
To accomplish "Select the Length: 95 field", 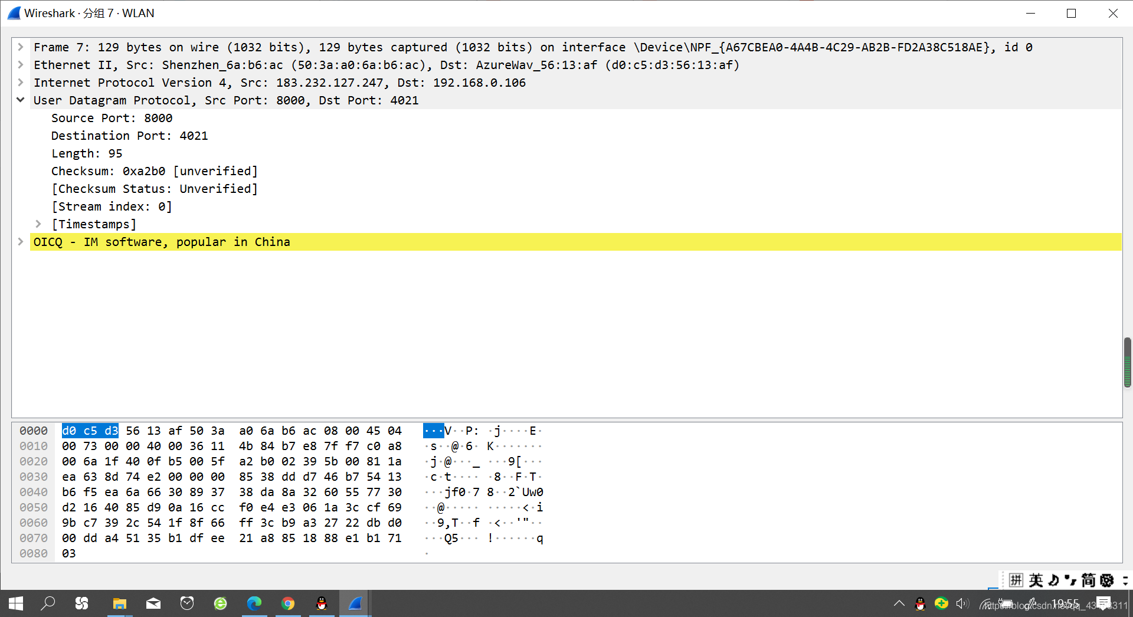I will pos(87,153).
